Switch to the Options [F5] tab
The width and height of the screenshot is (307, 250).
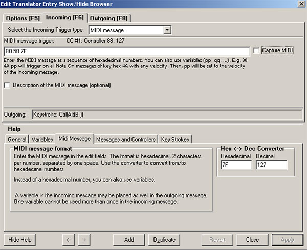[x=23, y=18]
